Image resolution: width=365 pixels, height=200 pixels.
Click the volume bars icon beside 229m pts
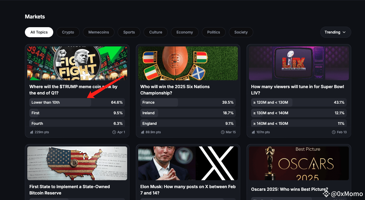[x=32, y=132]
